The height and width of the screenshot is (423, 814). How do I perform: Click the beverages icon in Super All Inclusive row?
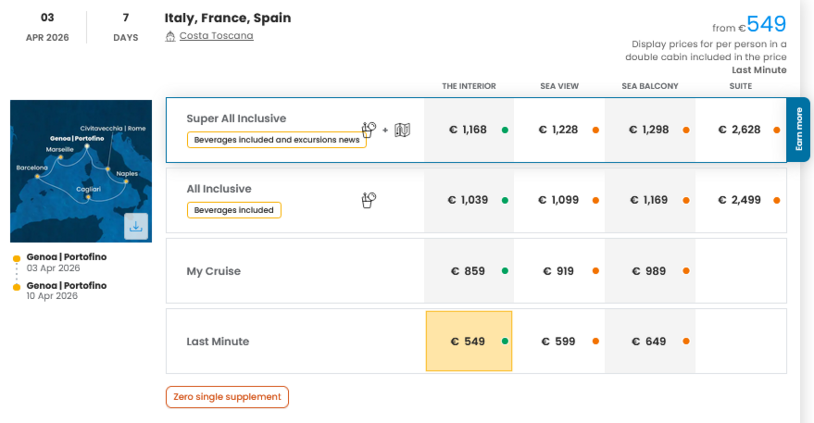tap(369, 129)
